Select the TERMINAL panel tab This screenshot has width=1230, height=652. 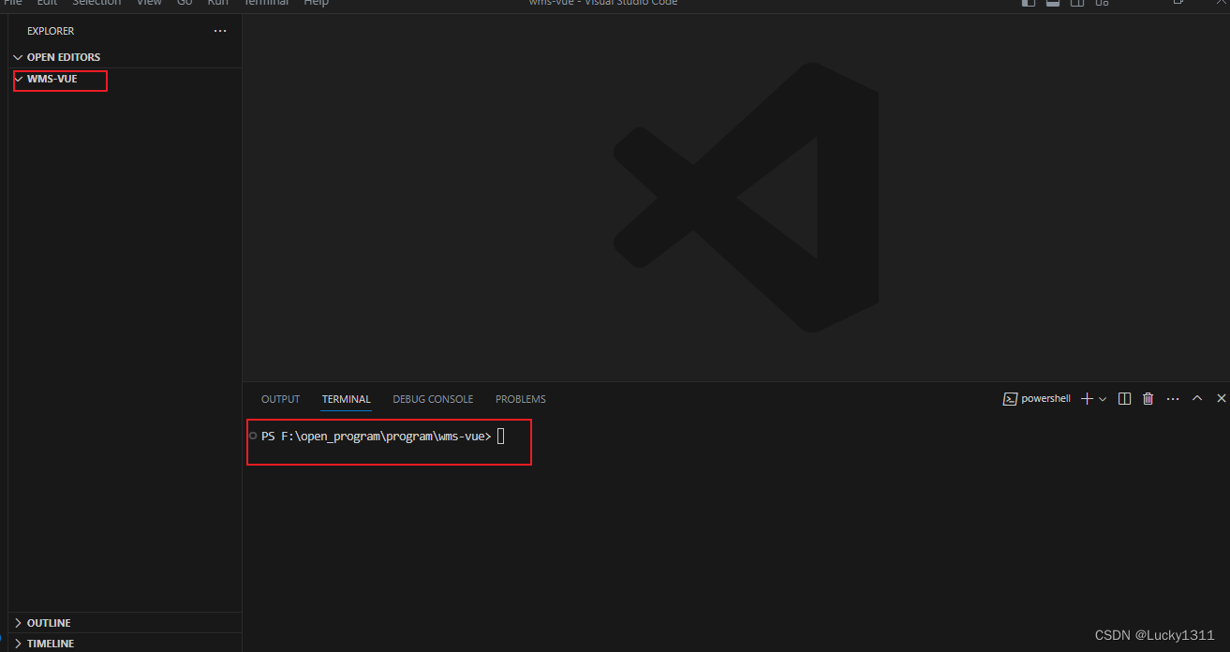347,399
